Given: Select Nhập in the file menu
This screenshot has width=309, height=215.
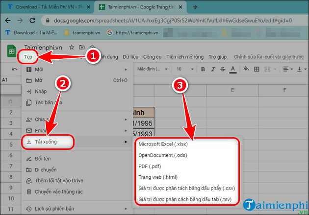Looking at the screenshot, I should tap(77, 91).
